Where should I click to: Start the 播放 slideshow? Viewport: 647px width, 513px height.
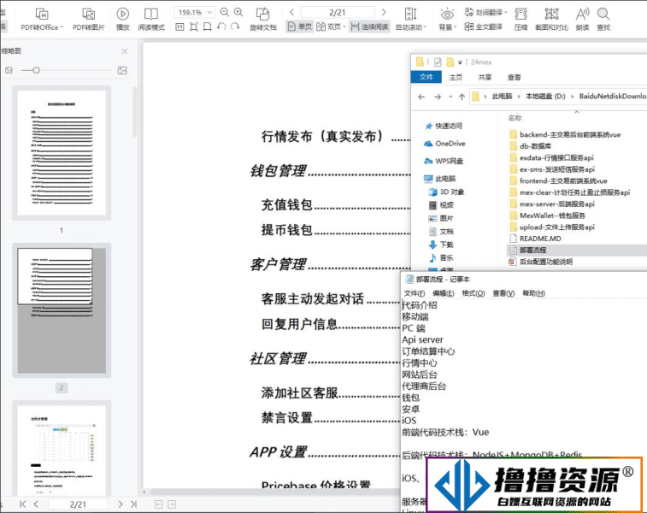click(x=122, y=19)
